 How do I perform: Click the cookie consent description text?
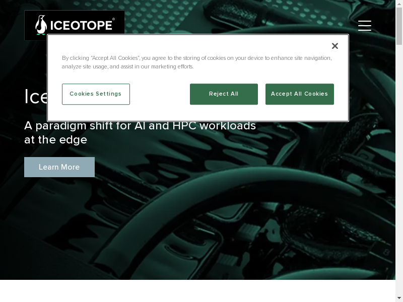[197, 62]
